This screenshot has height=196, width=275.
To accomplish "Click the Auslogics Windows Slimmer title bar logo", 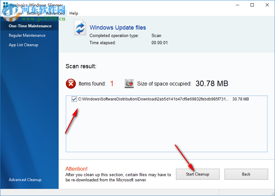I will tap(5, 5).
